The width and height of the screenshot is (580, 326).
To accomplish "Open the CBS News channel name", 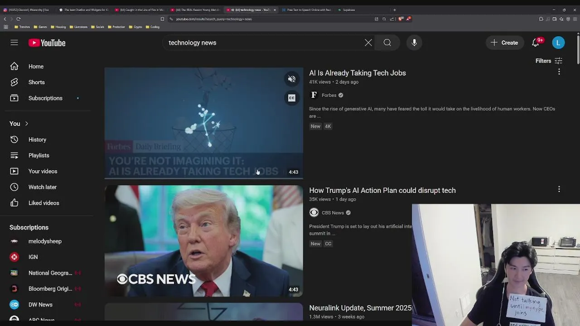I will [333, 213].
